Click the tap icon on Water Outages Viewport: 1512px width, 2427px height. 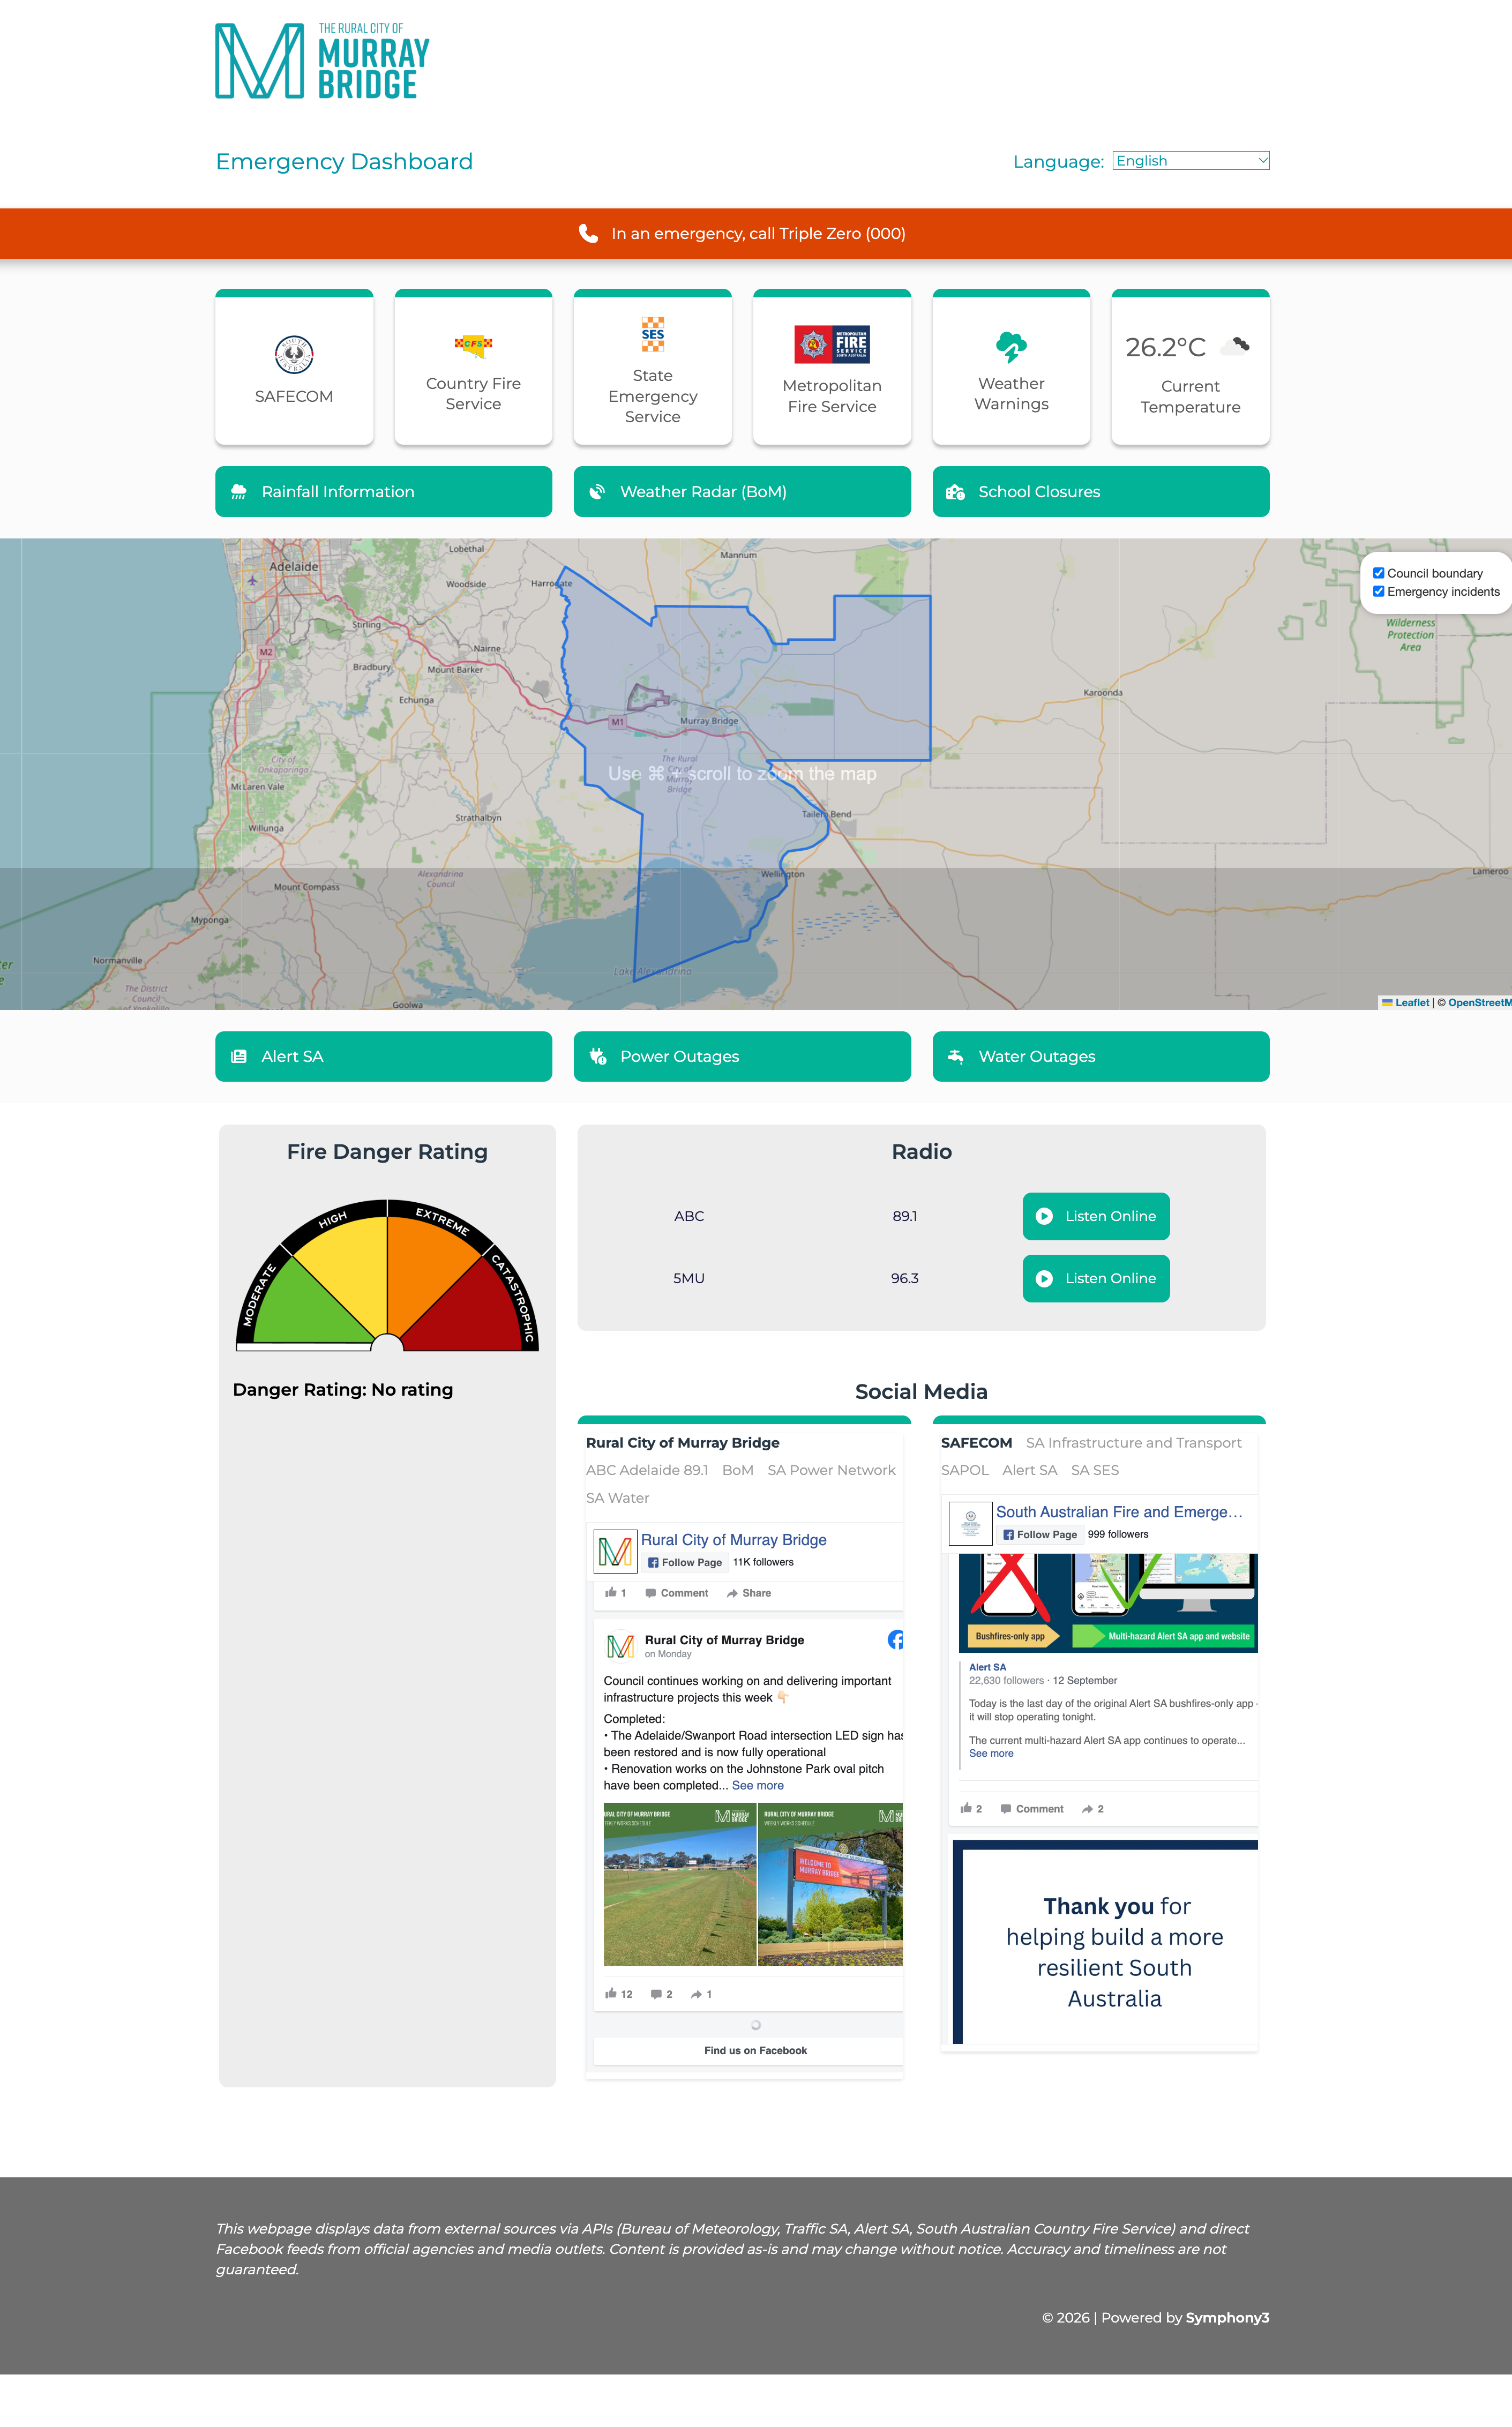[955, 1056]
